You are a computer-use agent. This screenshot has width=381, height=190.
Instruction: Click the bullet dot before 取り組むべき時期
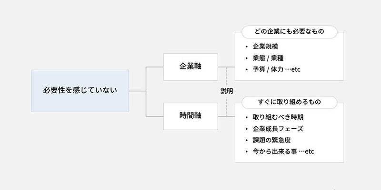(247, 117)
